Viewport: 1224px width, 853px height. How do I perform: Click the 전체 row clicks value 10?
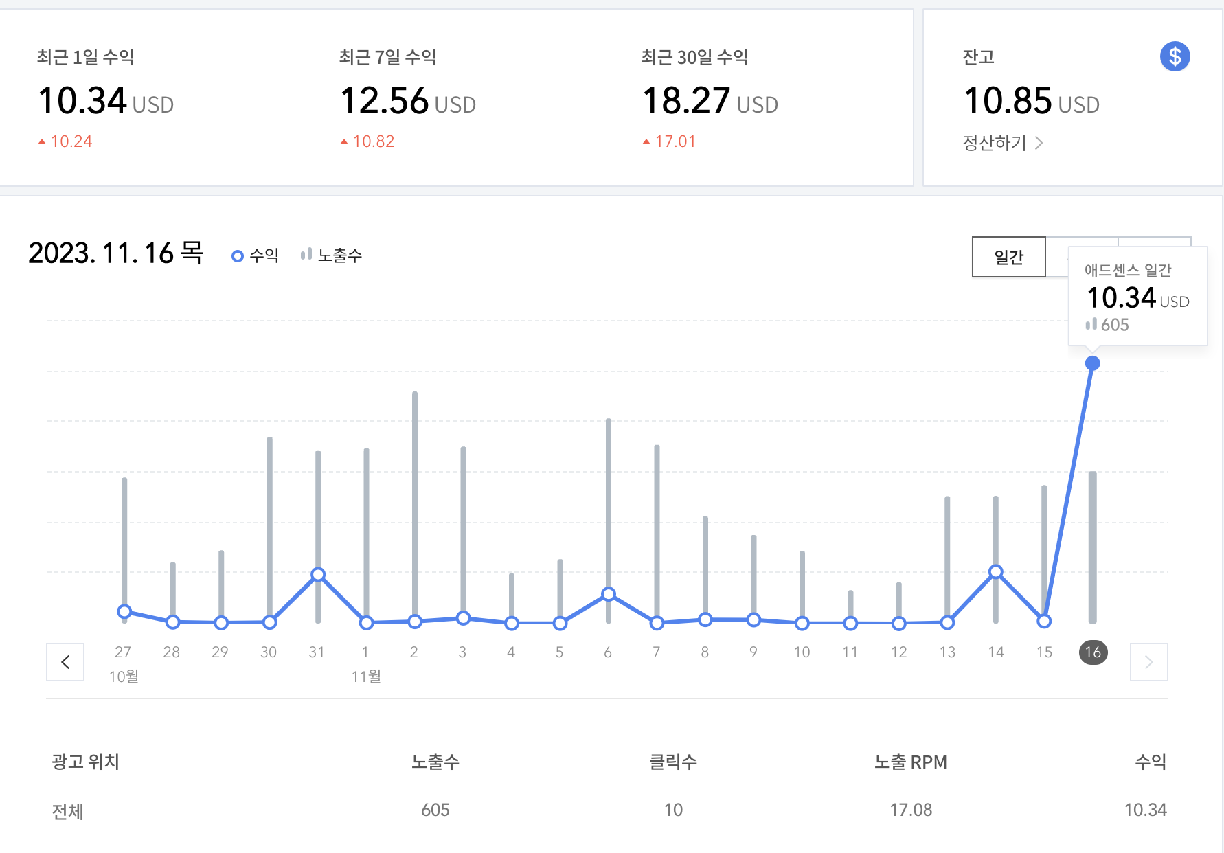pos(673,810)
